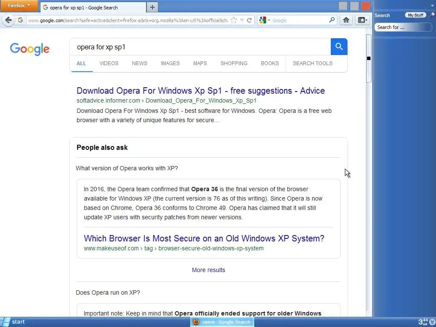The width and height of the screenshot is (436, 327).
Task: Open SEARCH TOOLS options
Action: [313, 63]
